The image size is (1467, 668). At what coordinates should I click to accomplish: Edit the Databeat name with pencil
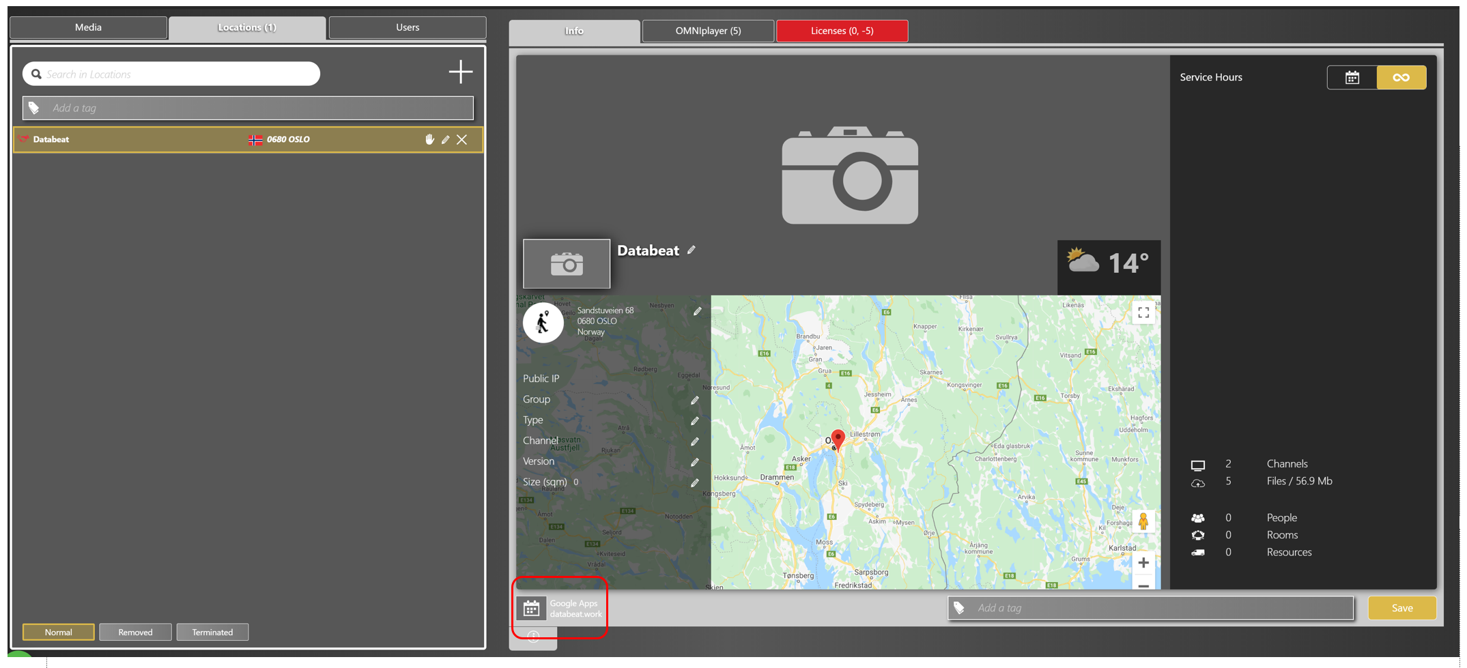[692, 250]
